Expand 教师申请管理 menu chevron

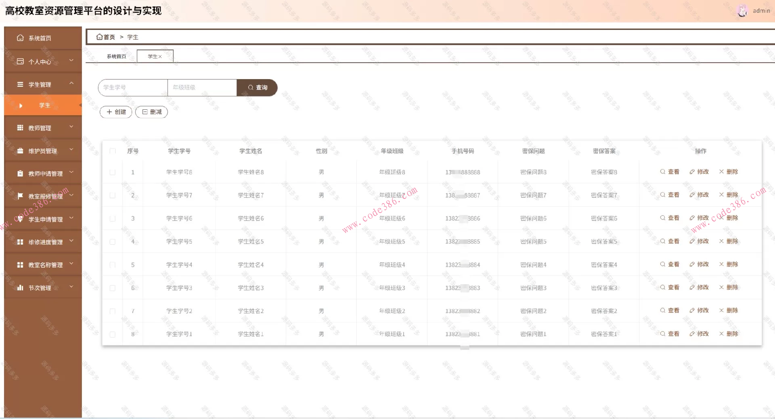point(71,172)
